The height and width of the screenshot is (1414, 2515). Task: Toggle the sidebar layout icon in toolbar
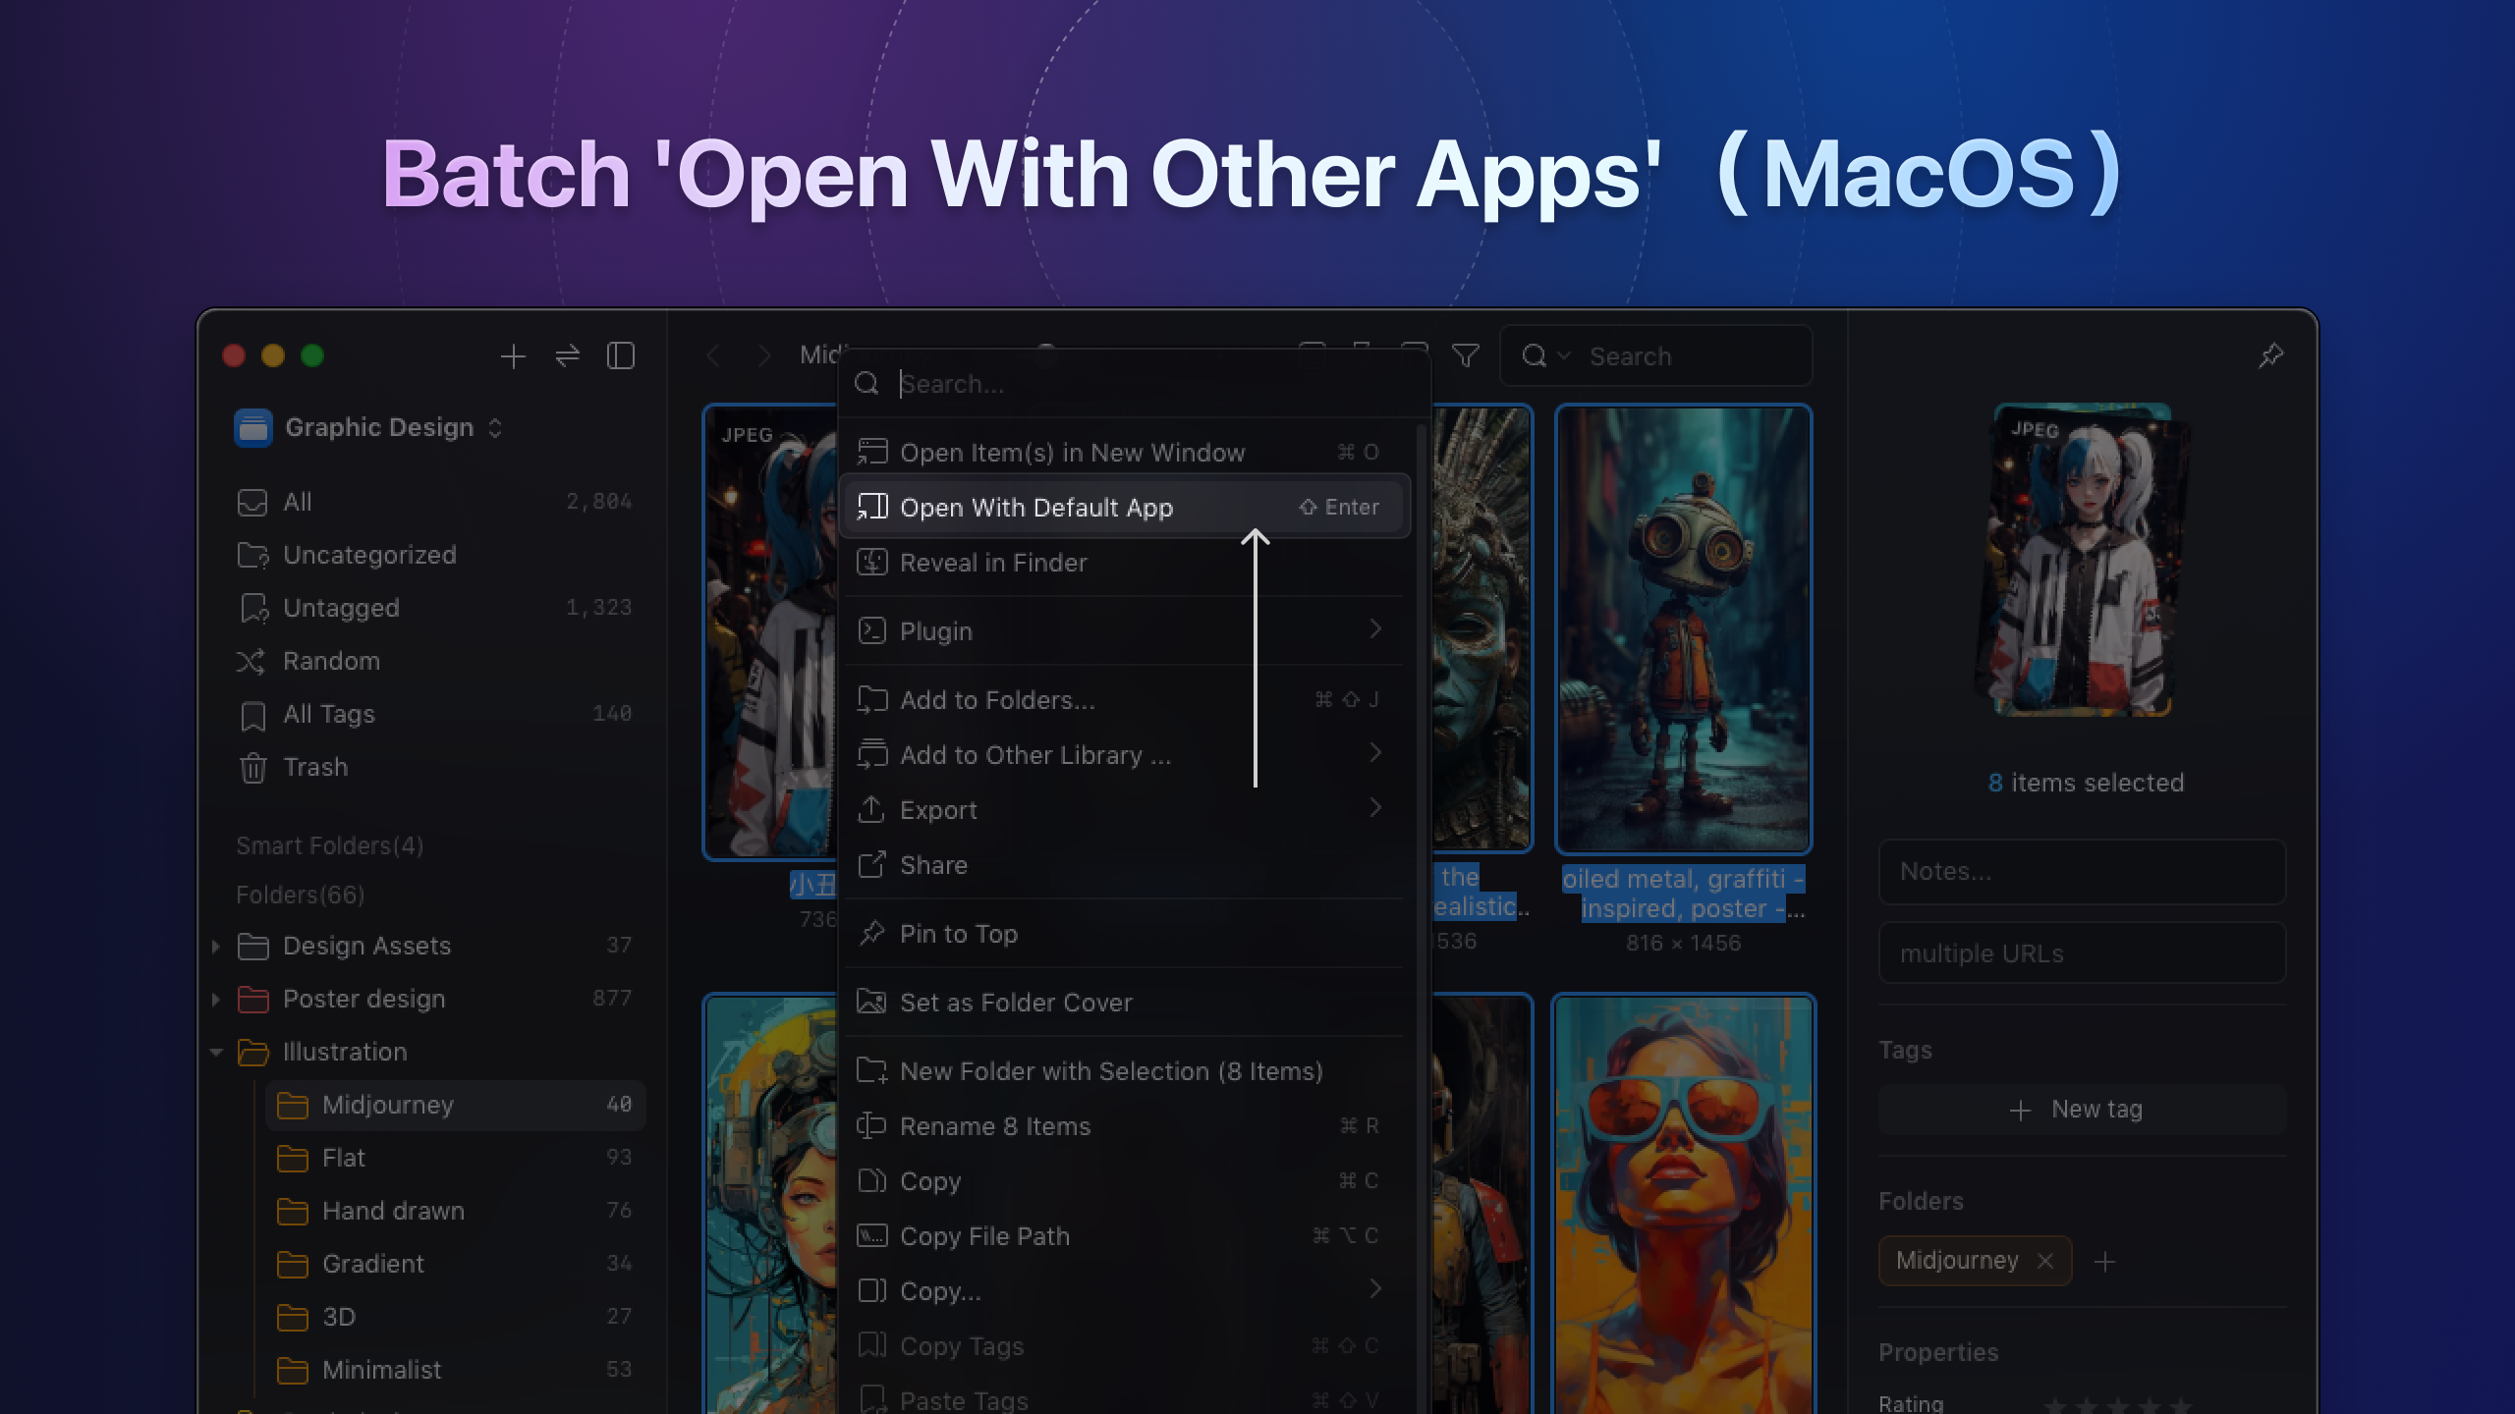[x=621, y=355]
